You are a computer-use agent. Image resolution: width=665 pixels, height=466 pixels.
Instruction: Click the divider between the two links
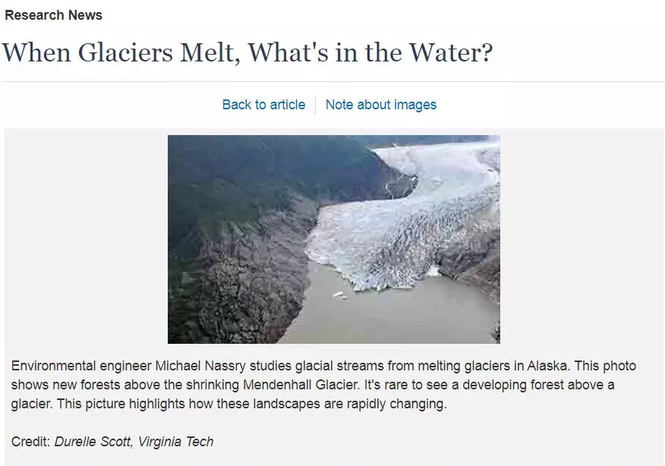(x=315, y=105)
